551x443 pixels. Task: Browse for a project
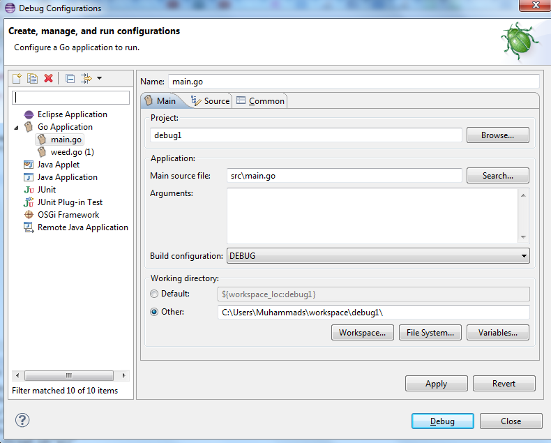click(x=497, y=135)
